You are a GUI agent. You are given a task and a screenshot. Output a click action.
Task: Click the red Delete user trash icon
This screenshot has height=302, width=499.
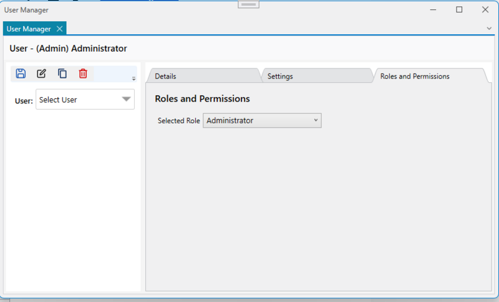83,73
